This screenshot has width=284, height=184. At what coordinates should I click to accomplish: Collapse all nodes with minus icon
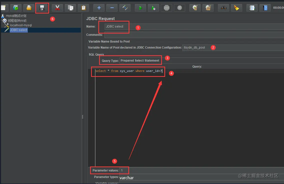coord(112,8)
